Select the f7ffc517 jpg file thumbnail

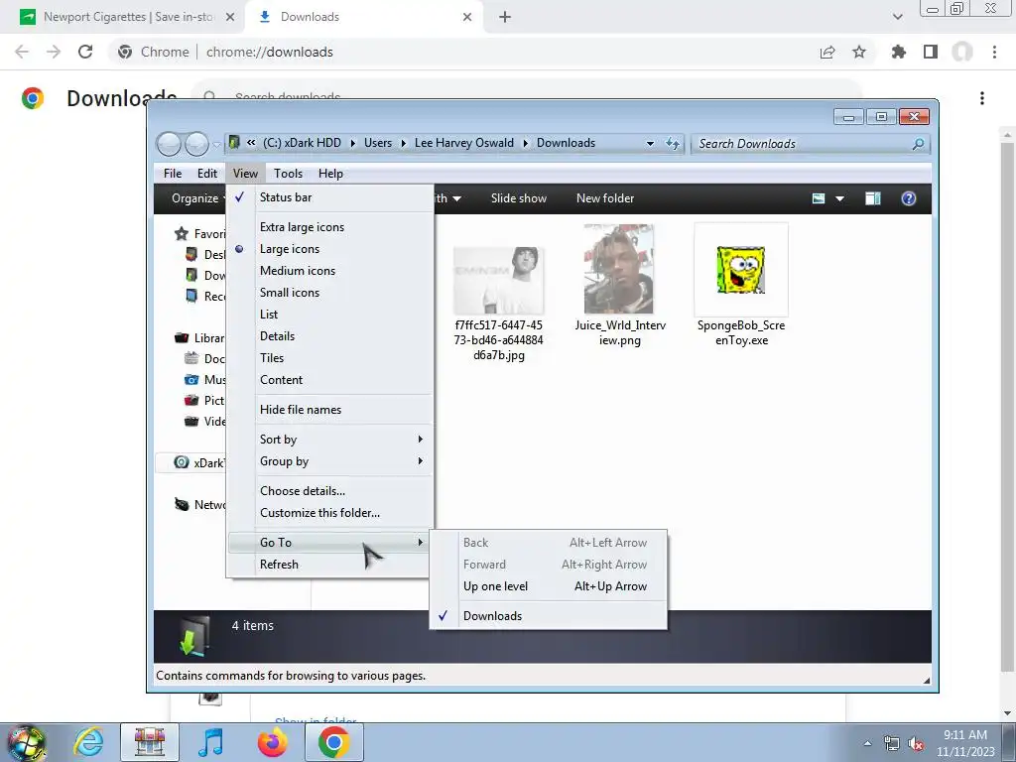pos(498,281)
